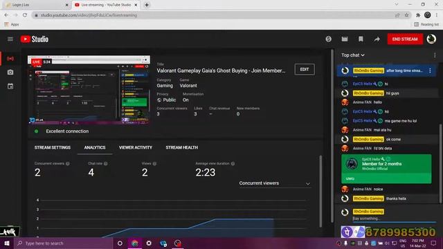The height and width of the screenshot is (249, 443).
Task: Click the END STREAM button
Action: pos(405,39)
